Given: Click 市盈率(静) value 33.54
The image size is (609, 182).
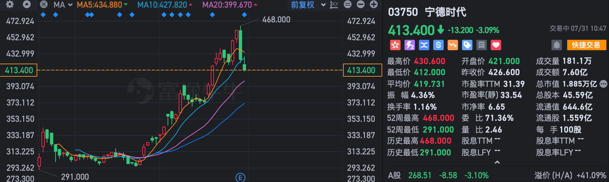Looking at the screenshot, I should [x=511, y=95].
